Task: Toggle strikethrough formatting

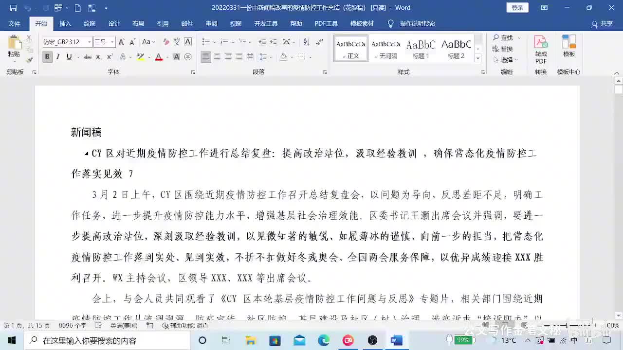Action: point(87,57)
